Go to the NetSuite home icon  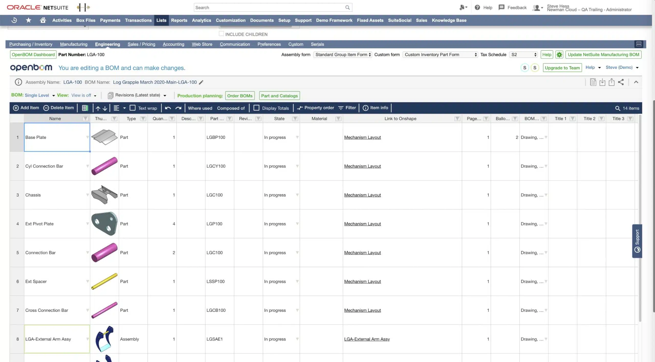pos(43,20)
